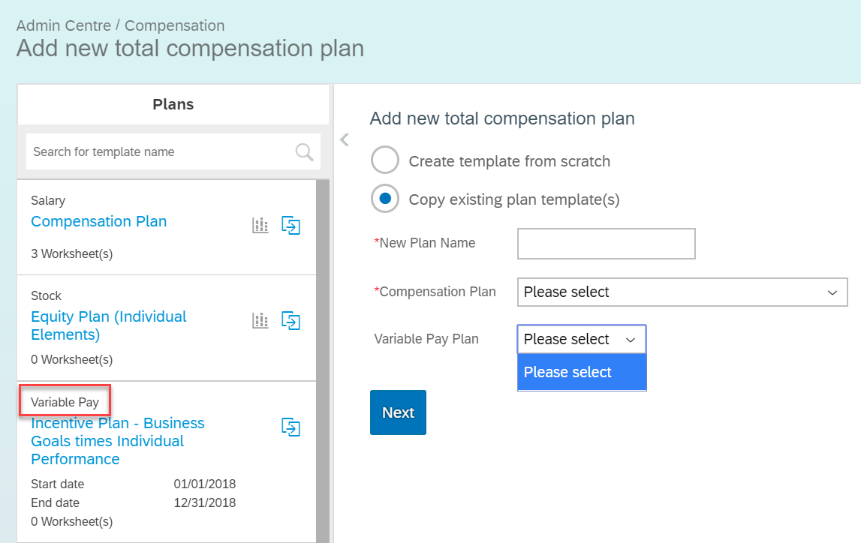Open Equity Plan (Individual Elements) link

(x=109, y=325)
